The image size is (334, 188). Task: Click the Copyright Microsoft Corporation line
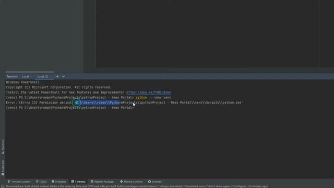[58, 87]
